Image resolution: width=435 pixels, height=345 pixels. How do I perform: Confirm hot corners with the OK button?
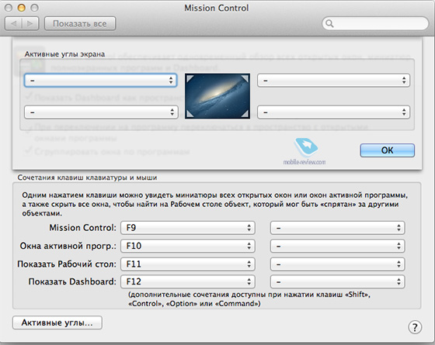point(388,150)
